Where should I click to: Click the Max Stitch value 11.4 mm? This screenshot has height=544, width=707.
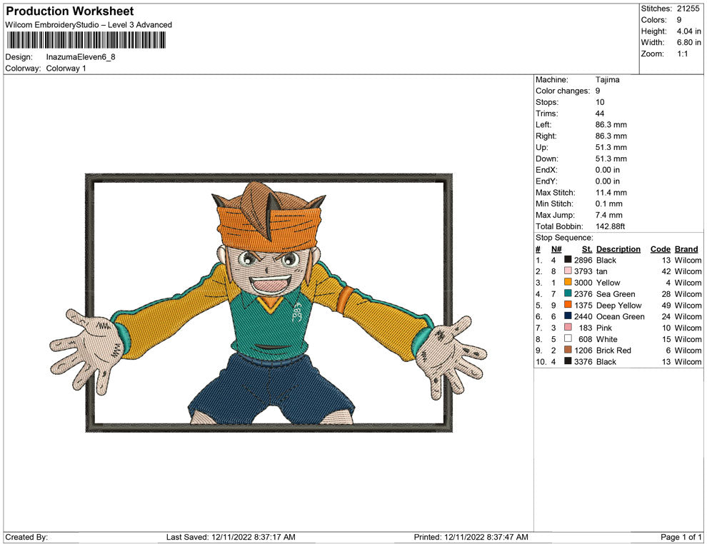click(611, 193)
